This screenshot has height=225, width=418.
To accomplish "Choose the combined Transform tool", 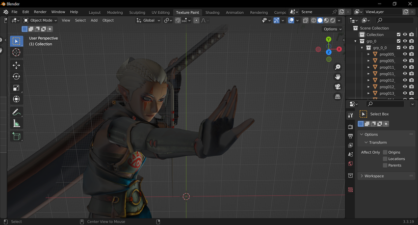I will tap(16, 99).
